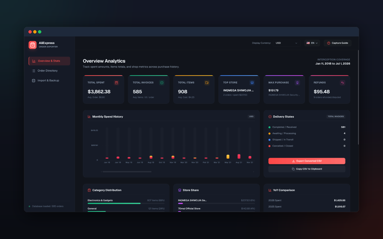This screenshot has height=239, width=383.
Task: Click the copy icon on Copy CSV button
Action: click(x=293, y=169)
